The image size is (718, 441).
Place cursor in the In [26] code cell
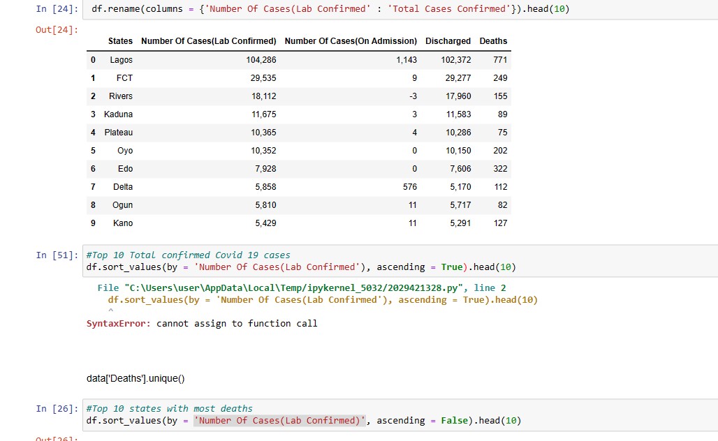pyautogui.click(x=400, y=415)
